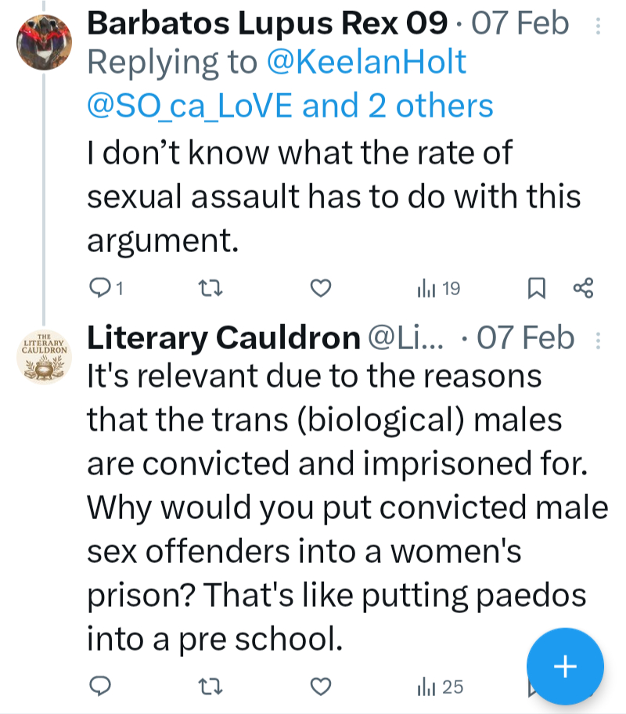Screen dimensions: 626x714
Task: View analytics showing 25 views
Action: click(441, 687)
